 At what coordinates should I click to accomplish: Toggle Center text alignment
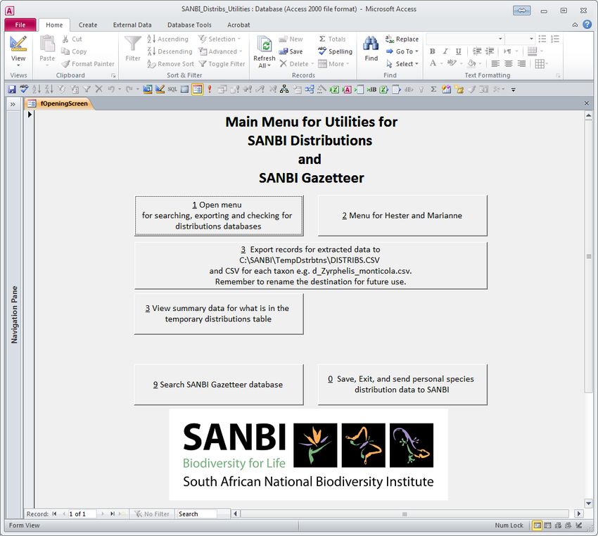click(509, 64)
